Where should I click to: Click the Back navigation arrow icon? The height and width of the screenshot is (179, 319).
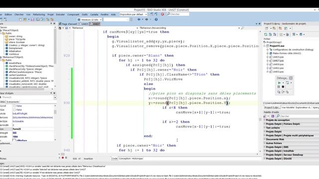[x=139, y=19]
